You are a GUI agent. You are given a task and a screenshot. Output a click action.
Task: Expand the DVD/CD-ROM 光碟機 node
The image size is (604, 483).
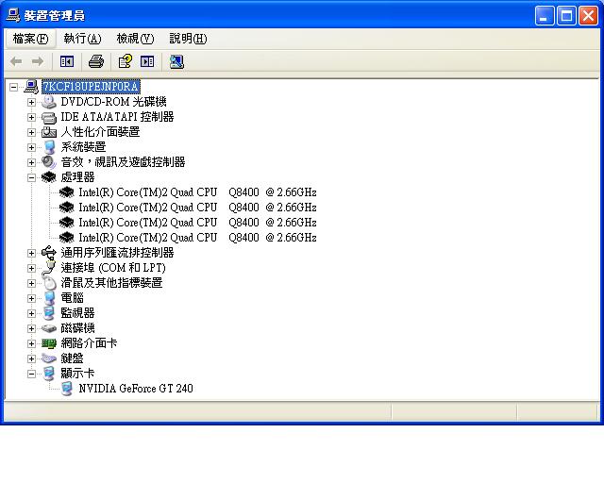coord(31,102)
